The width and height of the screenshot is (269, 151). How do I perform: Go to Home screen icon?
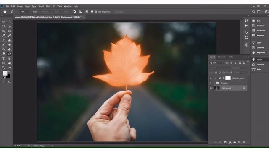[x=5, y=12]
